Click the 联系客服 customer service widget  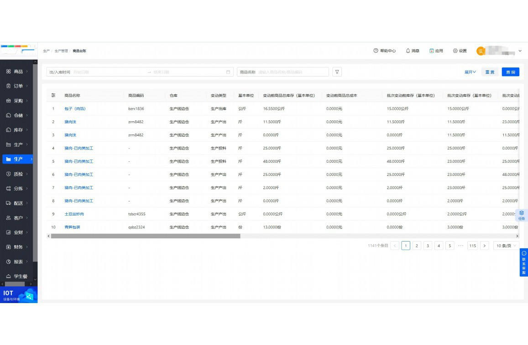(523, 263)
